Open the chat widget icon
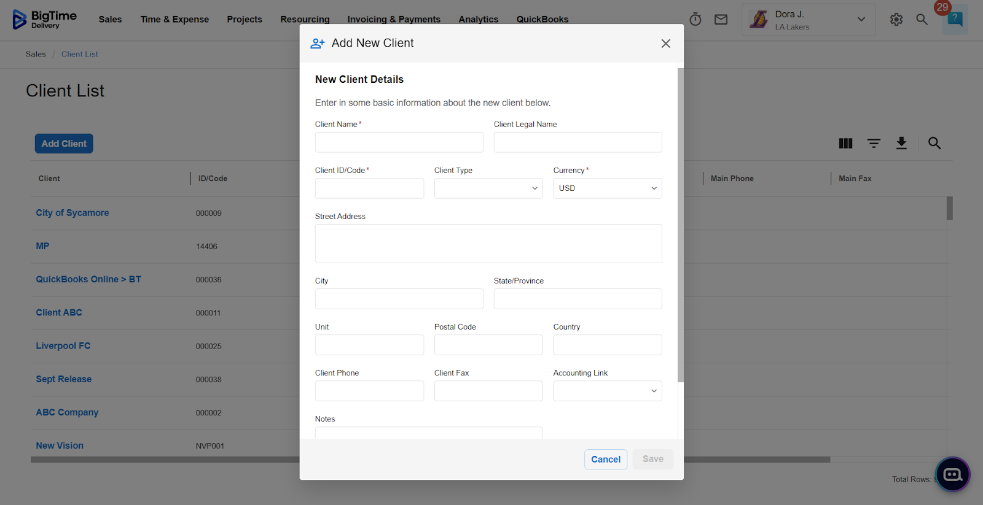 [x=952, y=474]
